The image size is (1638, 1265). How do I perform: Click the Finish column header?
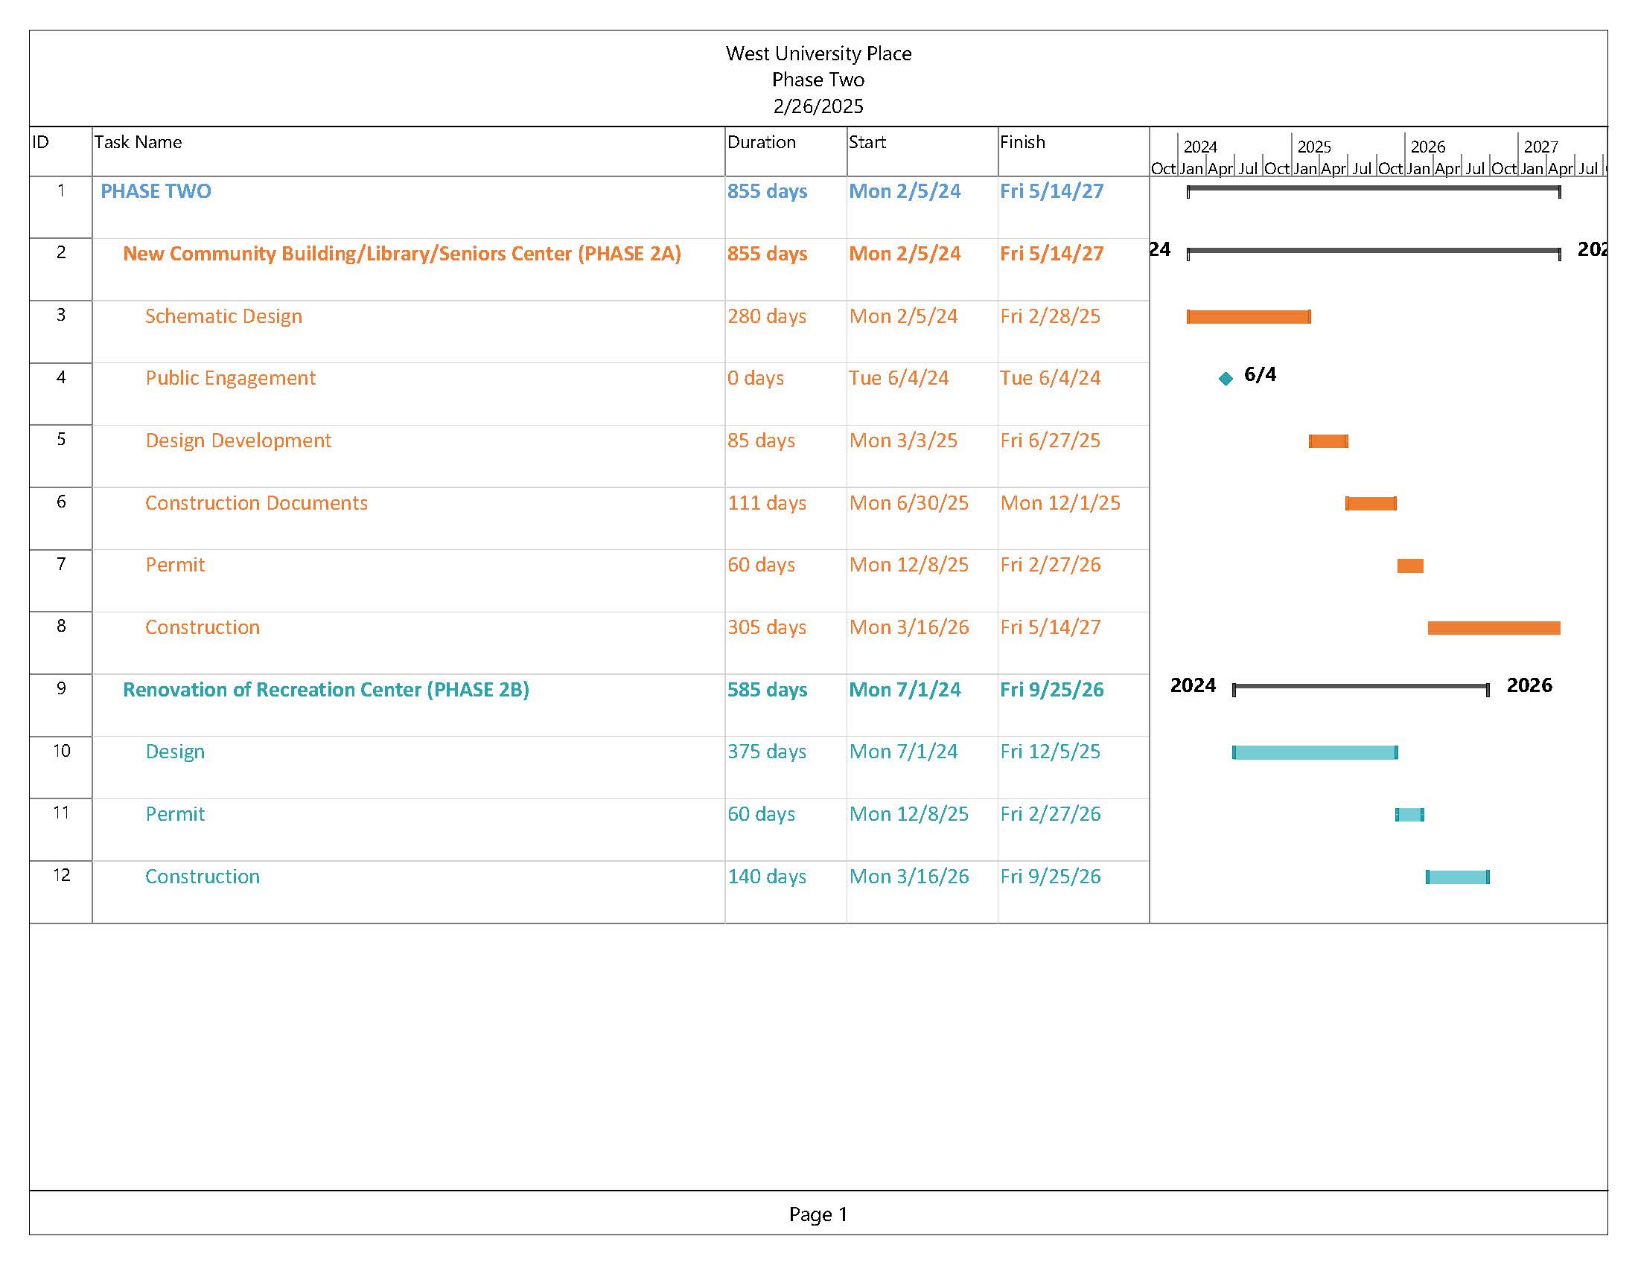1022,142
